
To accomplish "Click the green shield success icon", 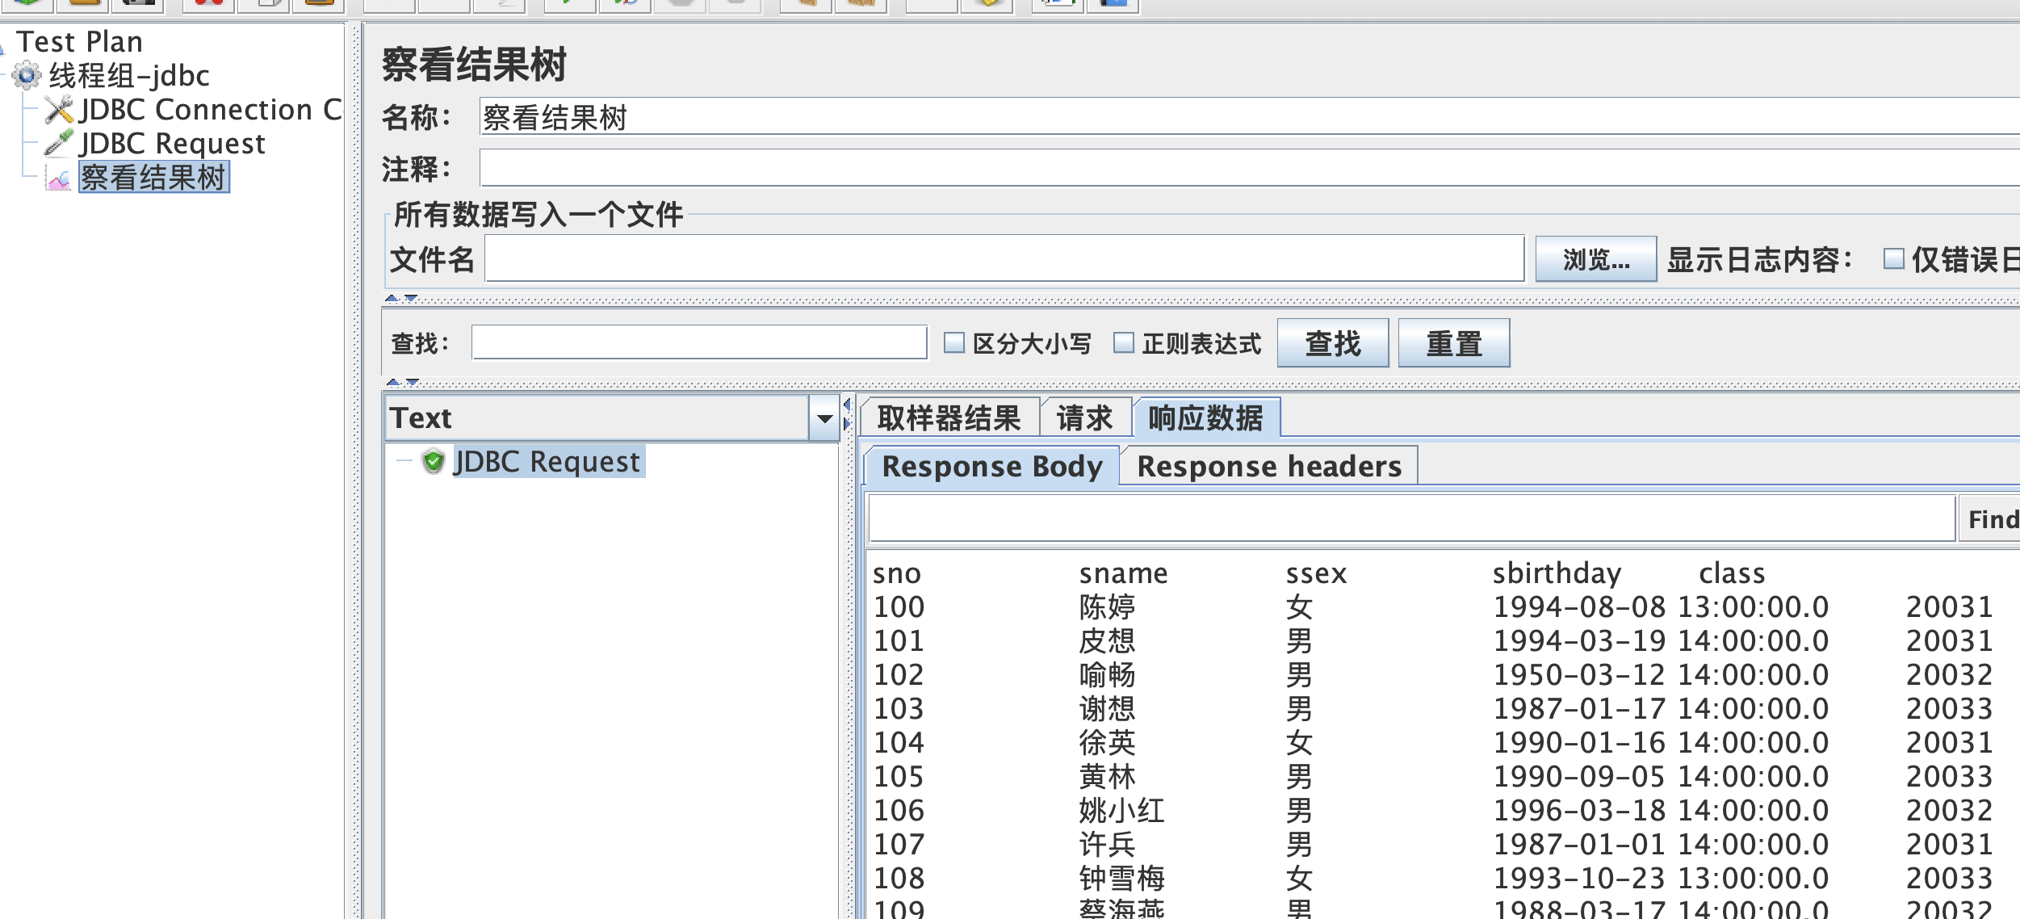I will click(x=434, y=462).
